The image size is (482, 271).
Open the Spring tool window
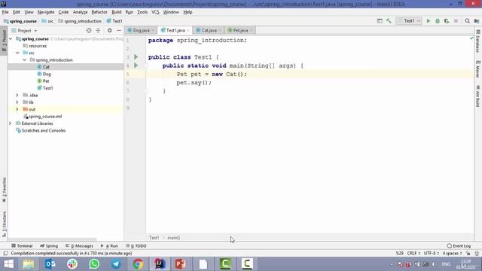49,246
